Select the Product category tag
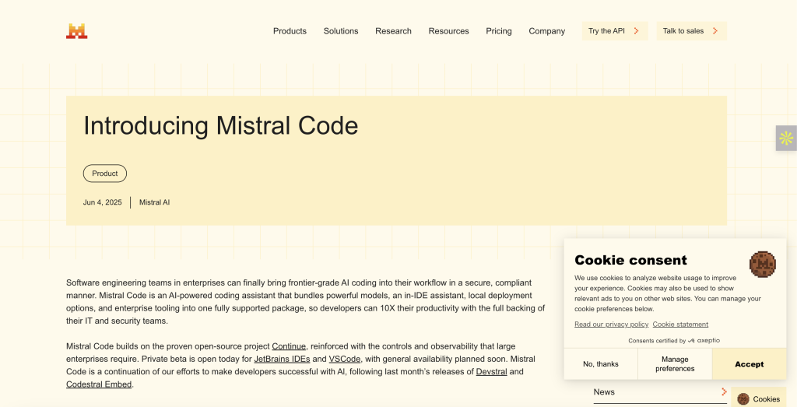 105,174
